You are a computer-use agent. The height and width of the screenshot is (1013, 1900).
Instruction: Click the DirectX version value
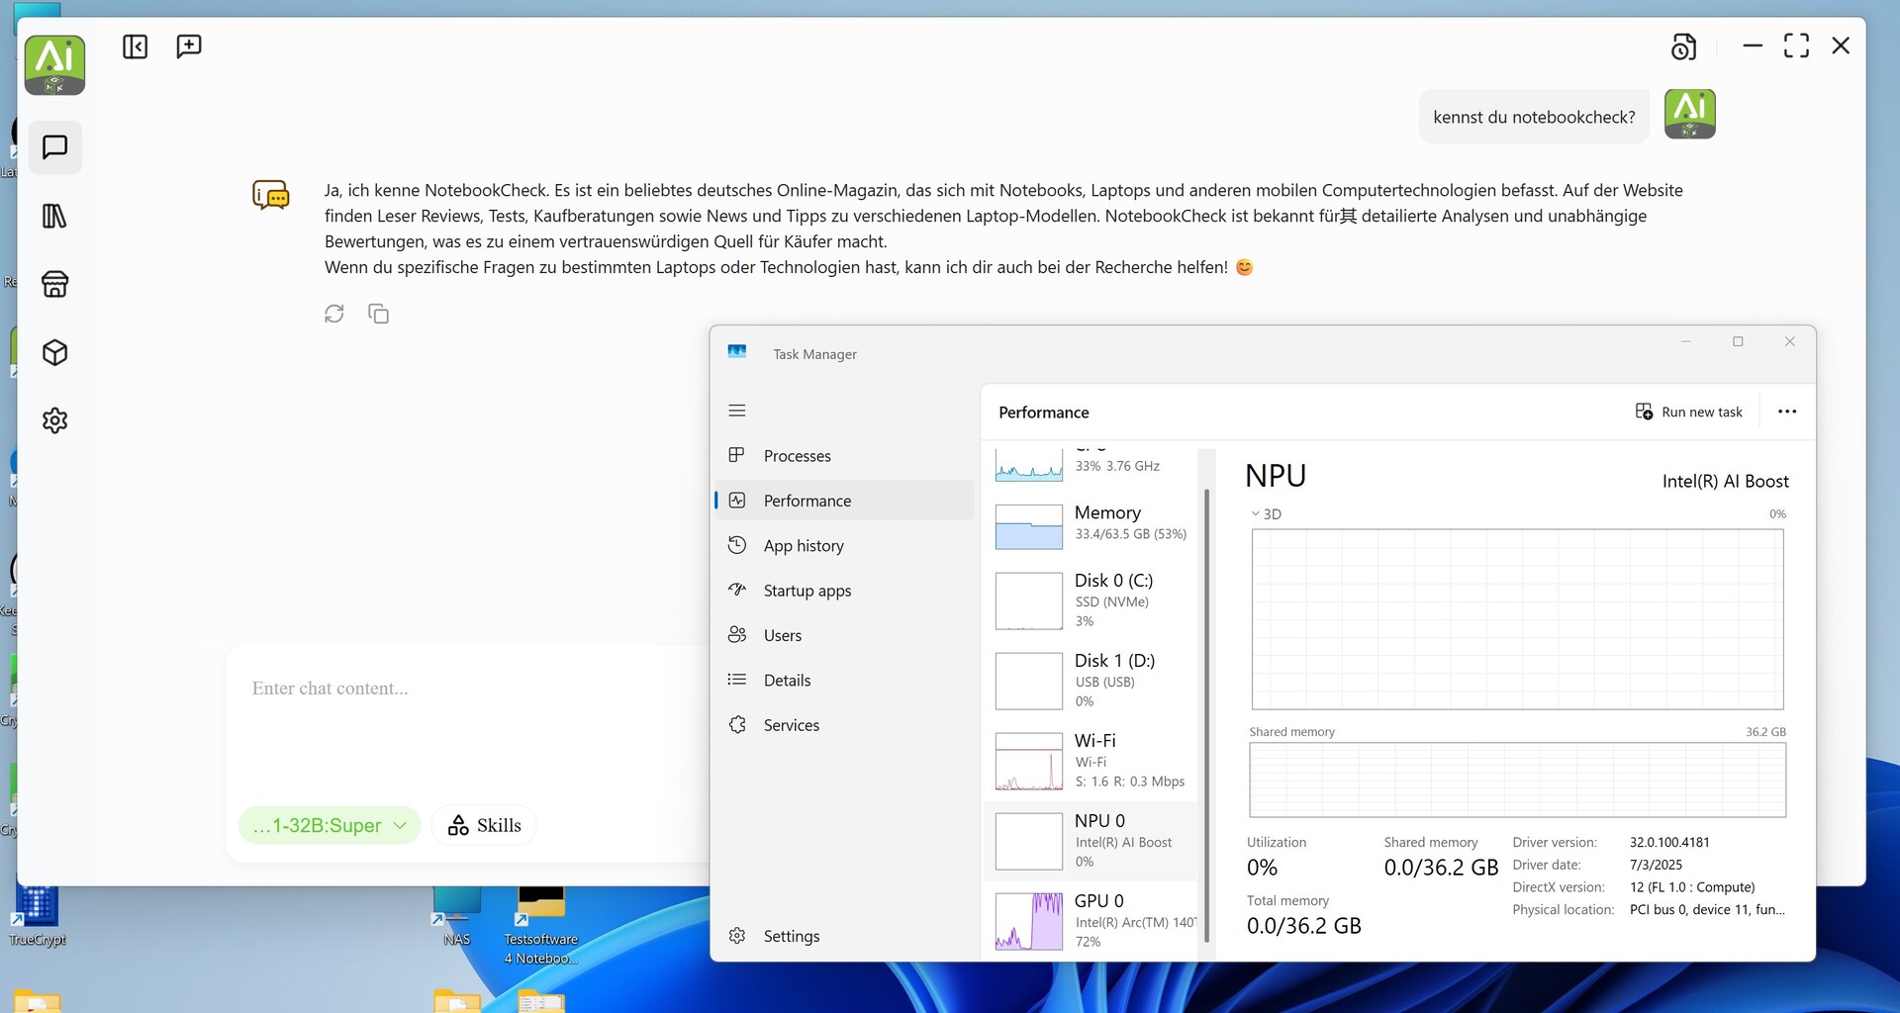[x=1692, y=887]
